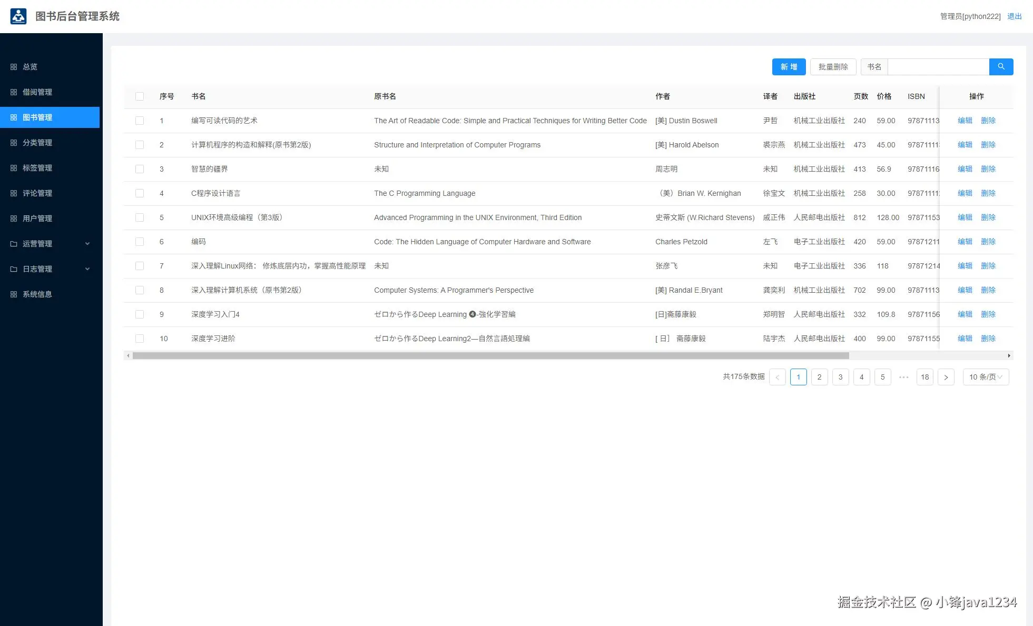This screenshot has height=626, width=1033.
Task: Click the grid icon beside 总览
Action: click(14, 67)
